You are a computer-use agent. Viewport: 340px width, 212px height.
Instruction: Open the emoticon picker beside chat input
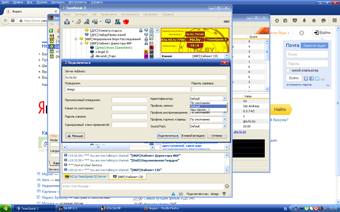[227, 186]
